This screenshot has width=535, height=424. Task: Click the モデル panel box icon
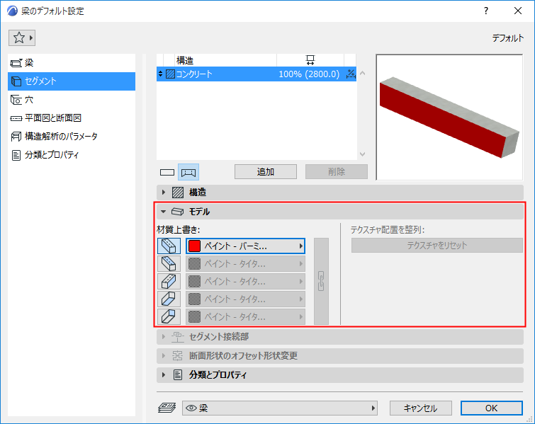(x=177, y=212)
